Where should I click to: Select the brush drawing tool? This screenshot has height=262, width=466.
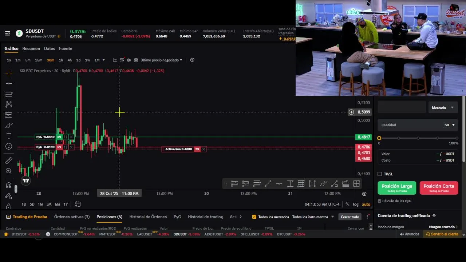pos(9,126)
